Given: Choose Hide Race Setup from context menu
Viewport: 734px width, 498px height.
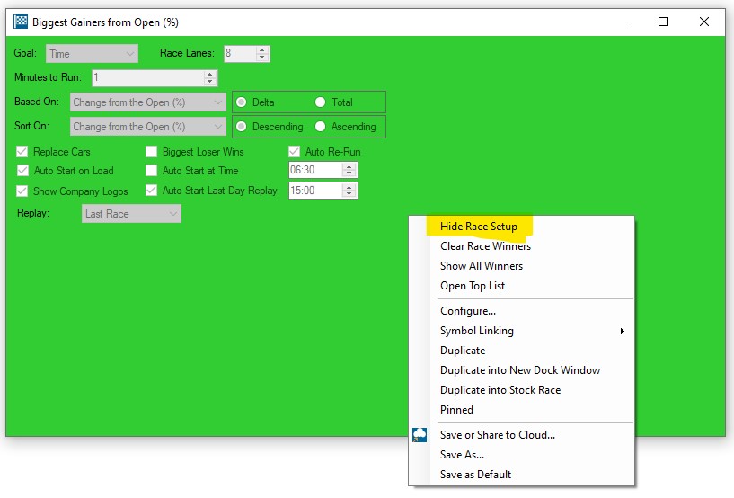Looking at the screenshot, I should (478, 227).
